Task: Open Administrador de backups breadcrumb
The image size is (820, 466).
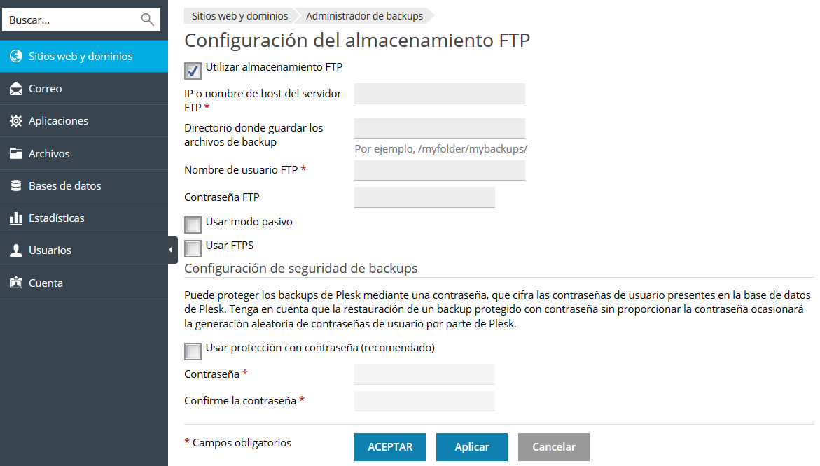Action: [x=364, y=15]
